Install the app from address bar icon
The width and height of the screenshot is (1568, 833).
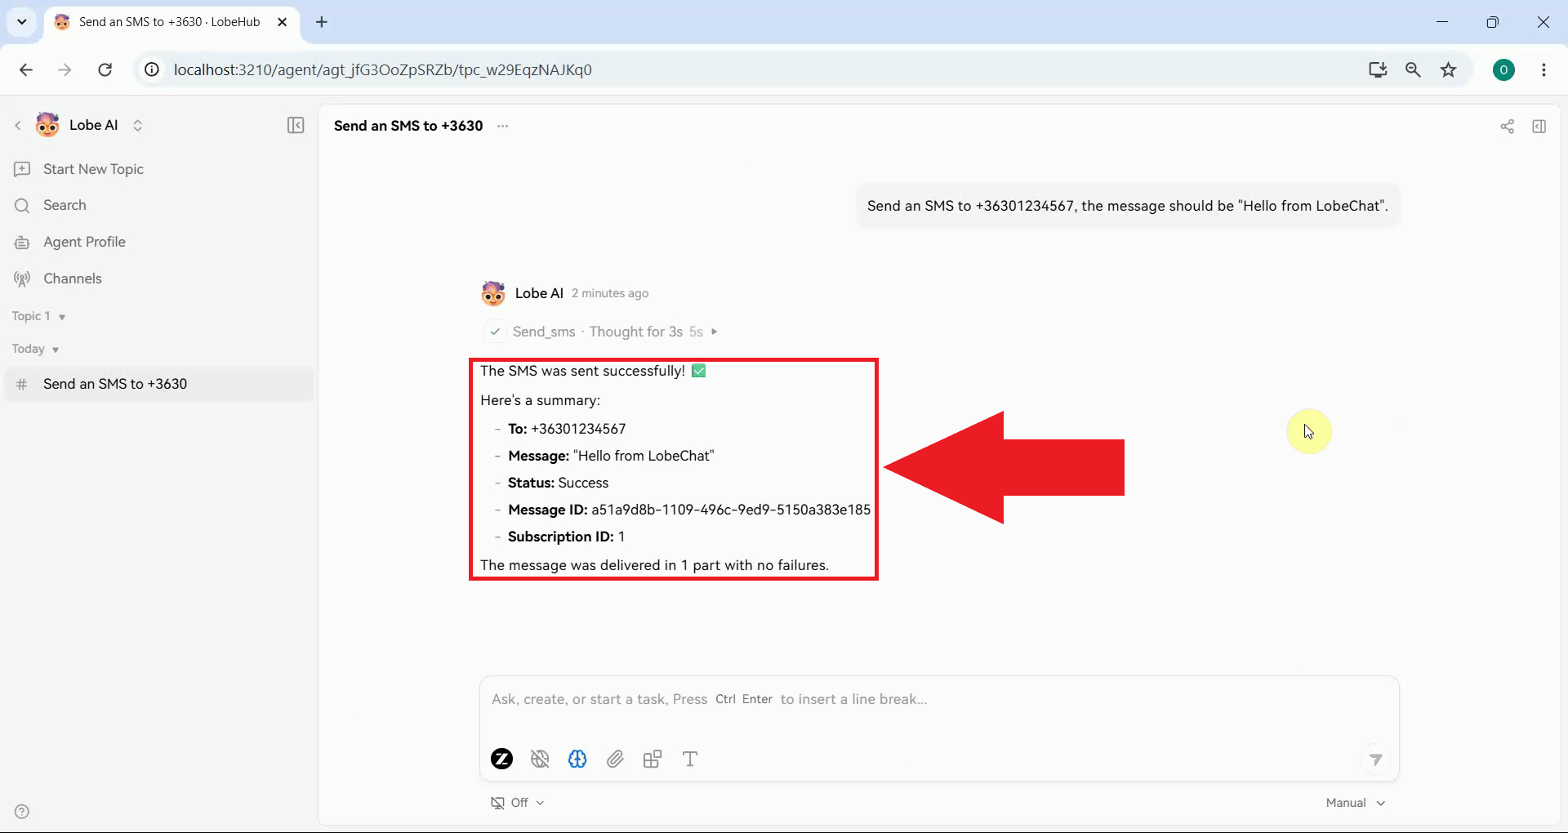pos(1378,69)
